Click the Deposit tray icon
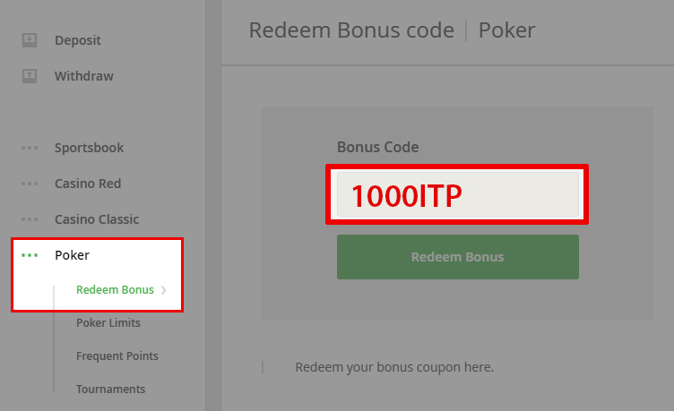The height and width of the screenshot is (411, 674). coord(30,40)
